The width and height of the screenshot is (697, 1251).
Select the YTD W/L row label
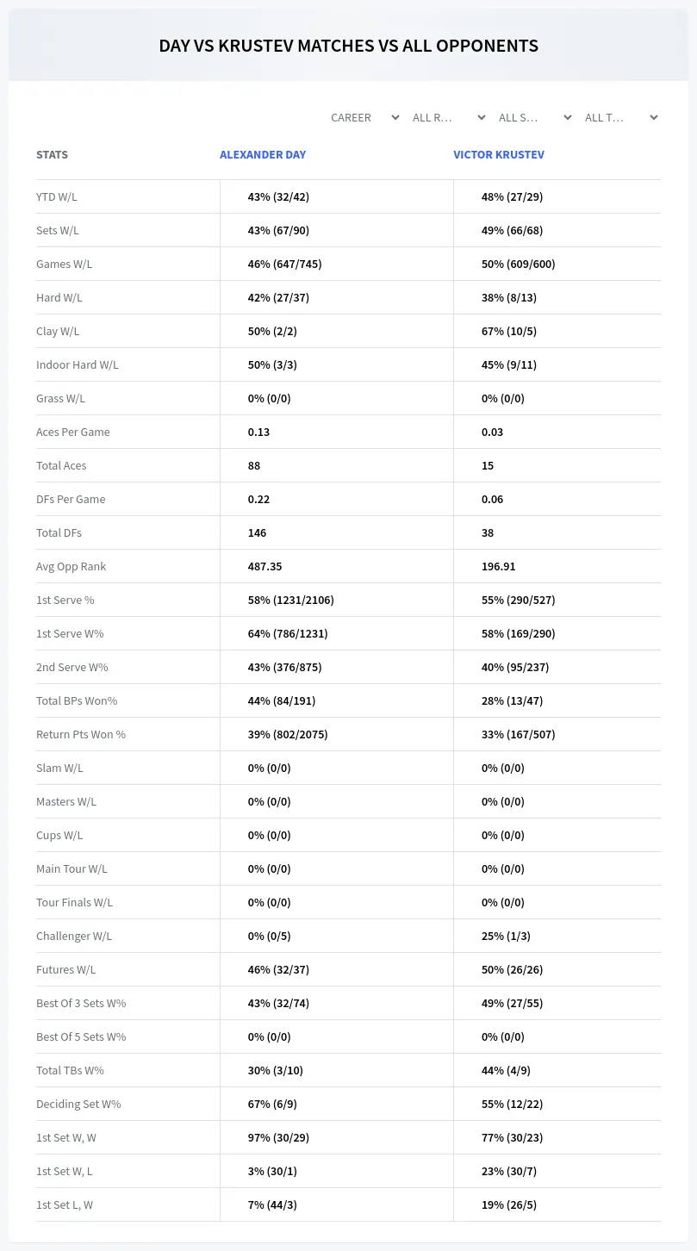click(57, 196)
